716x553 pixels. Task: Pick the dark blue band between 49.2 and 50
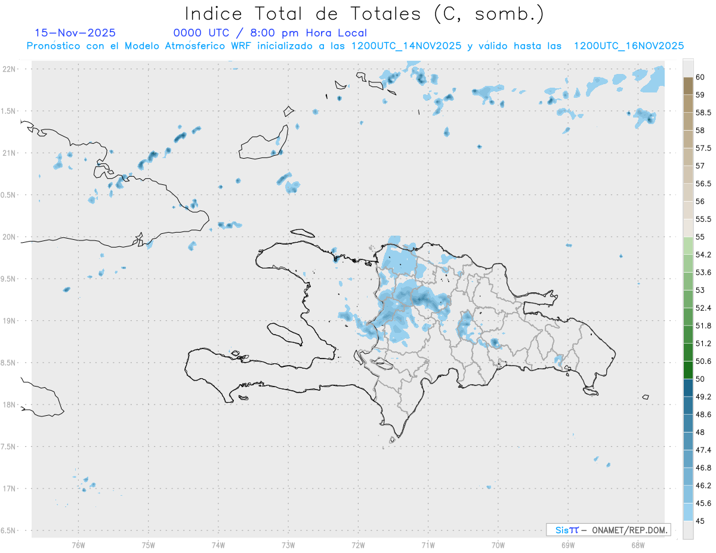[x=688, y=388]
